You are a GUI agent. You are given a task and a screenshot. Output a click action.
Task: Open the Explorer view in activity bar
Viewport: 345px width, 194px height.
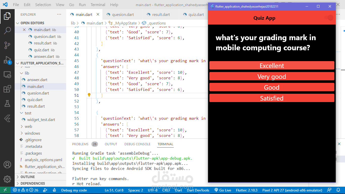[x=7, y=16]
